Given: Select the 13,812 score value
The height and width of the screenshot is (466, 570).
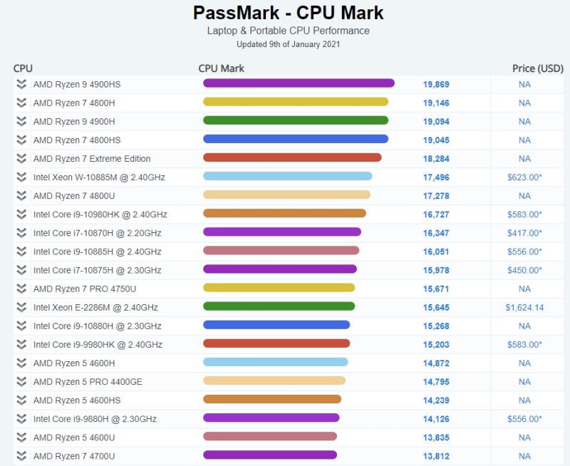Looking at the screenshot, I should click(436, 456).
